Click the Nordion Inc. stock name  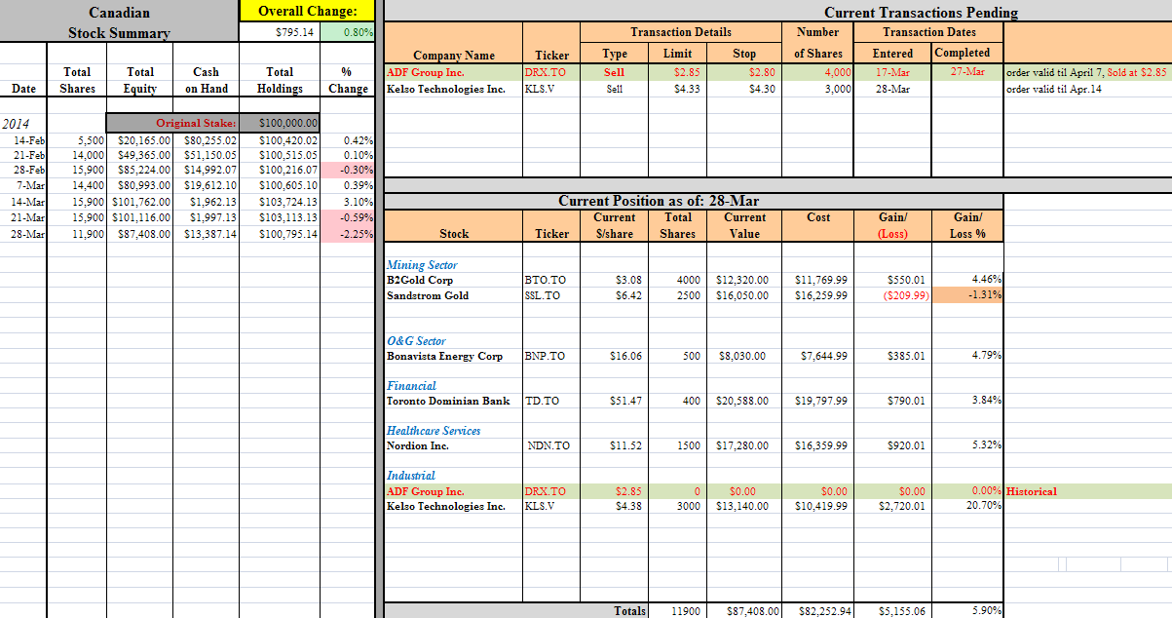coord(418,445)
